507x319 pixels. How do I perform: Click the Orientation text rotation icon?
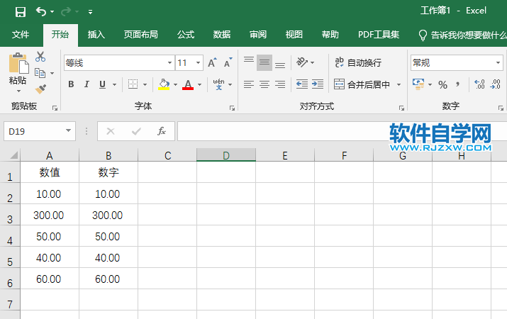coord(302,62)
